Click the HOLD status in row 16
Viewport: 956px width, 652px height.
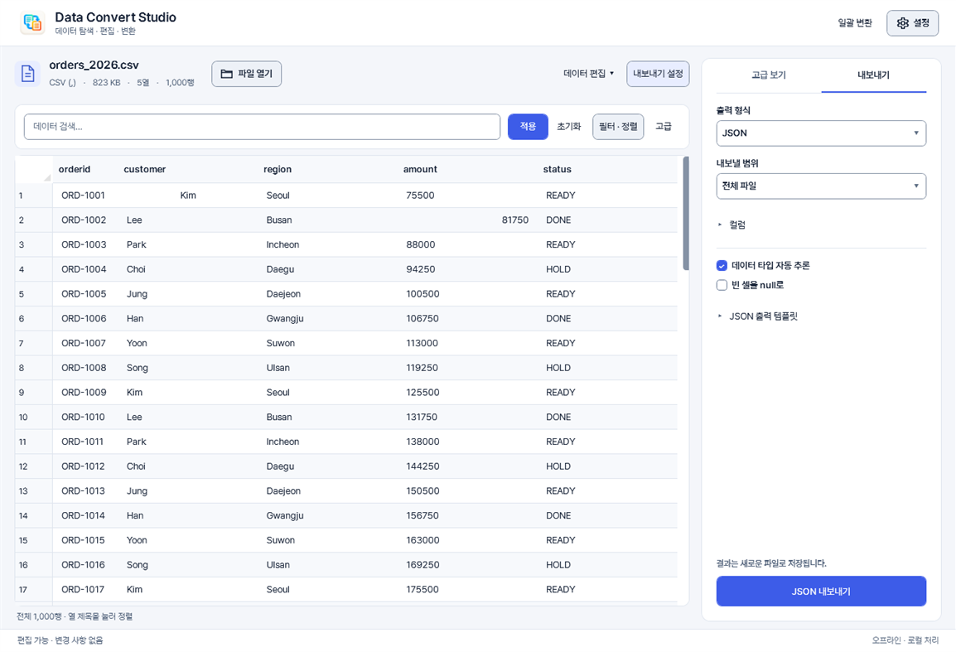607,565
